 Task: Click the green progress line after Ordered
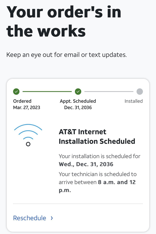coord(47,91)
